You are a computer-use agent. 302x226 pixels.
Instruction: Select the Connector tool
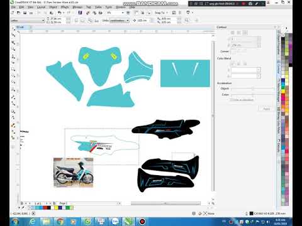coord(13,104)
